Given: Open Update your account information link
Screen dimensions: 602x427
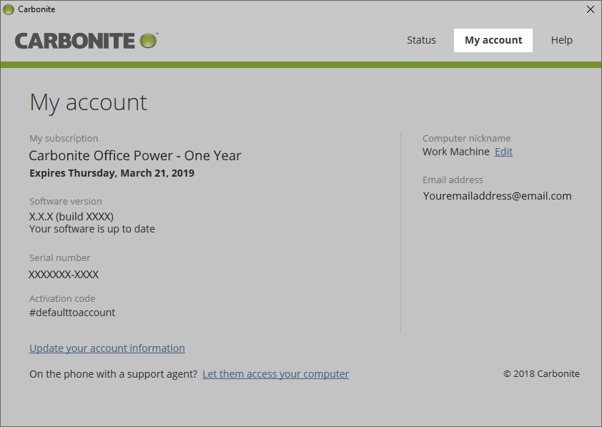Looking at the screenshot, I should tap(107, 348).
